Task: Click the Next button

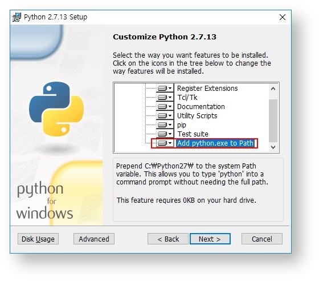Action: 210,239
